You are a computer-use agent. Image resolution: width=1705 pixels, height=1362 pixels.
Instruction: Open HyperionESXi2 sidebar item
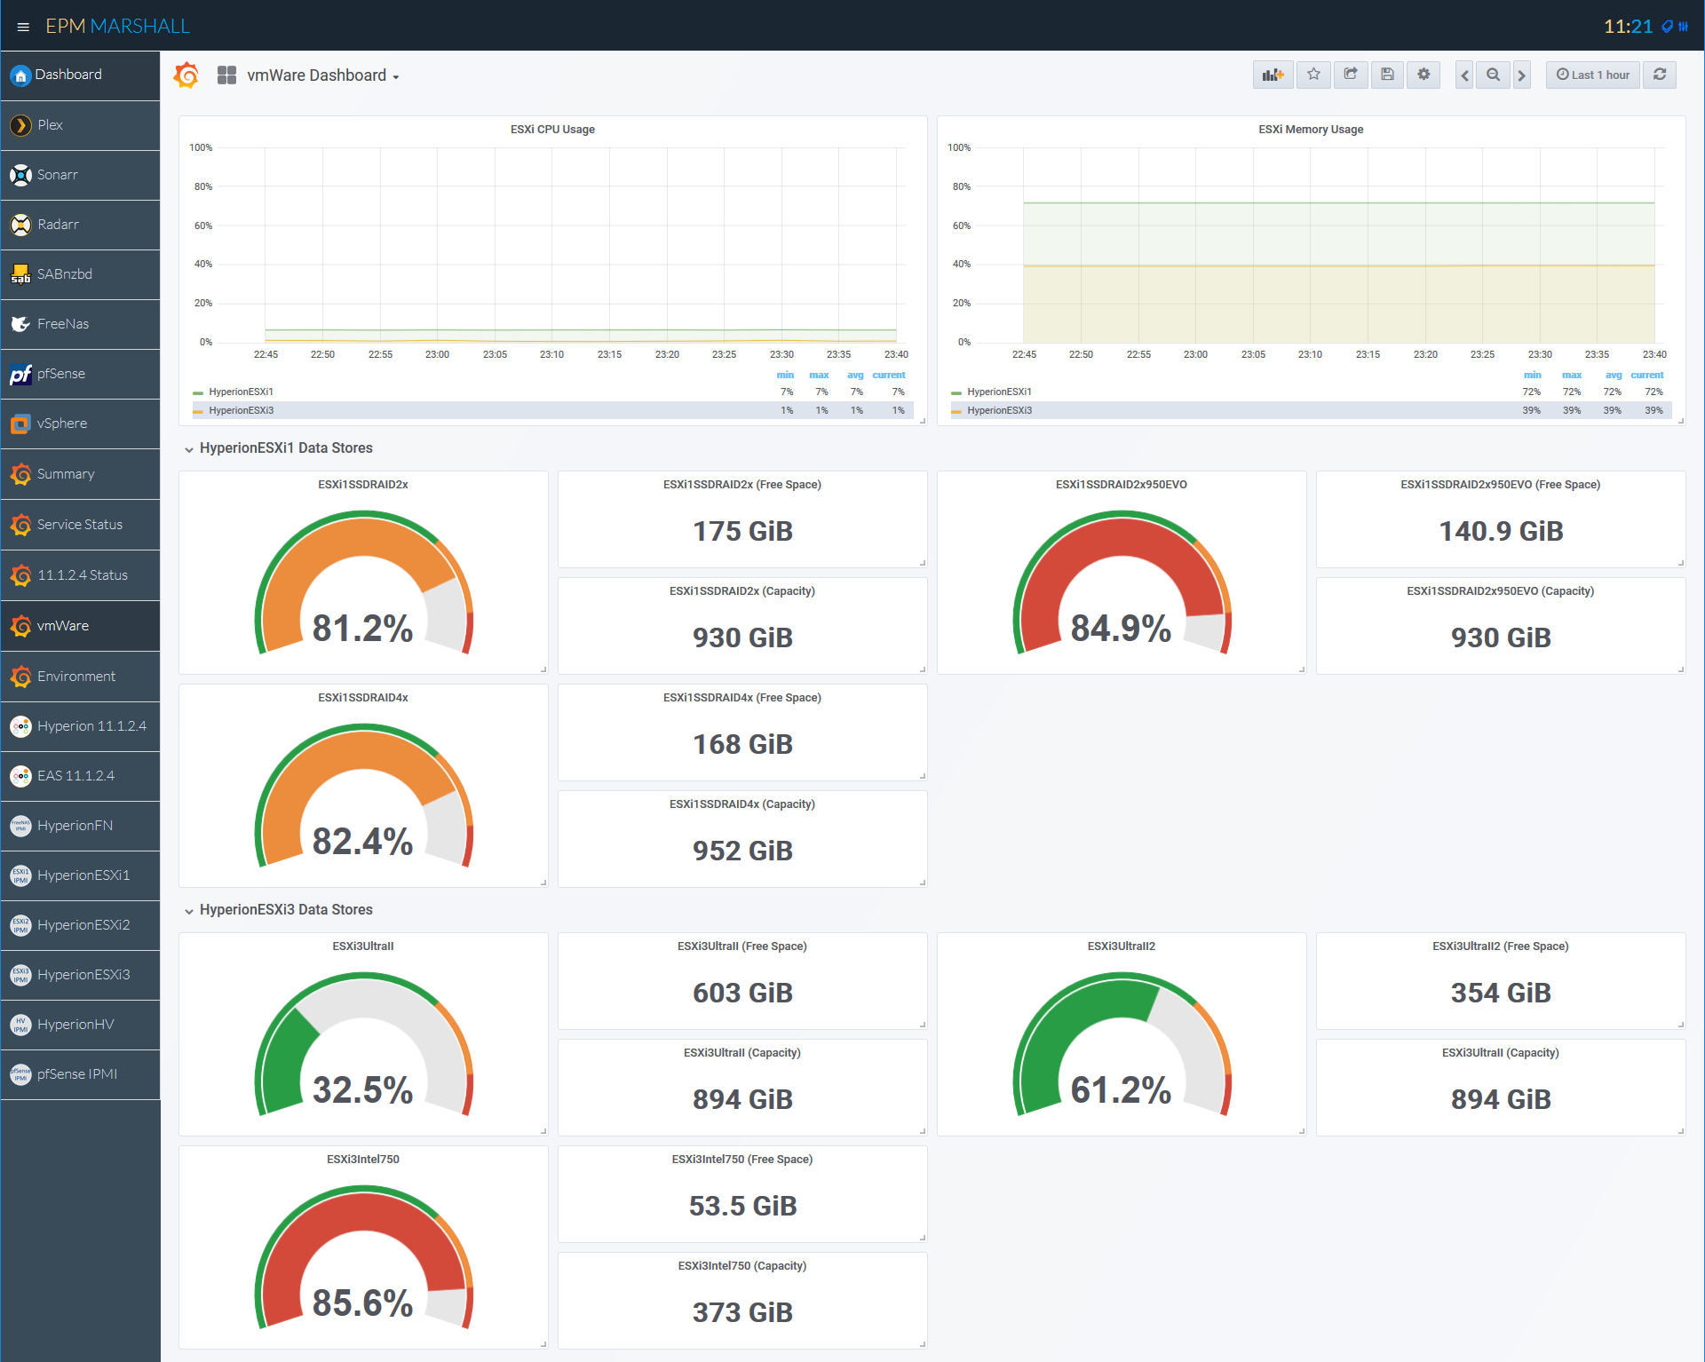coord(80,925)
